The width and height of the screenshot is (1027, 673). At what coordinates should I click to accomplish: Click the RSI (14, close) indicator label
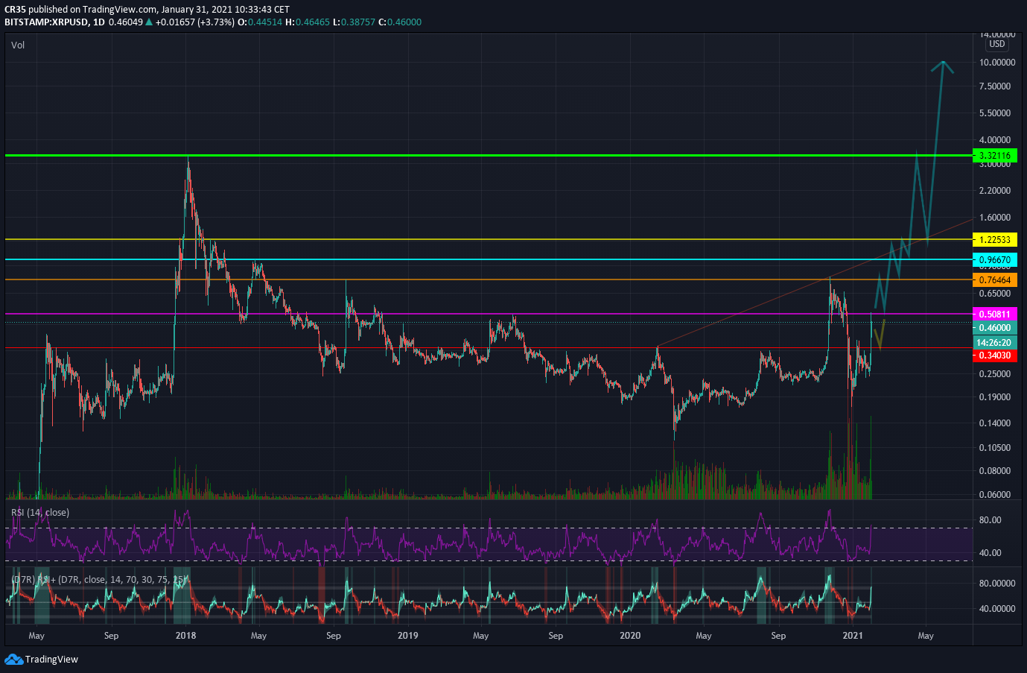click(x=40, y=513)
